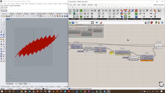
Task: Click the Paste clipboard icon in Rhino toolbar
Action: click(19, 16)
